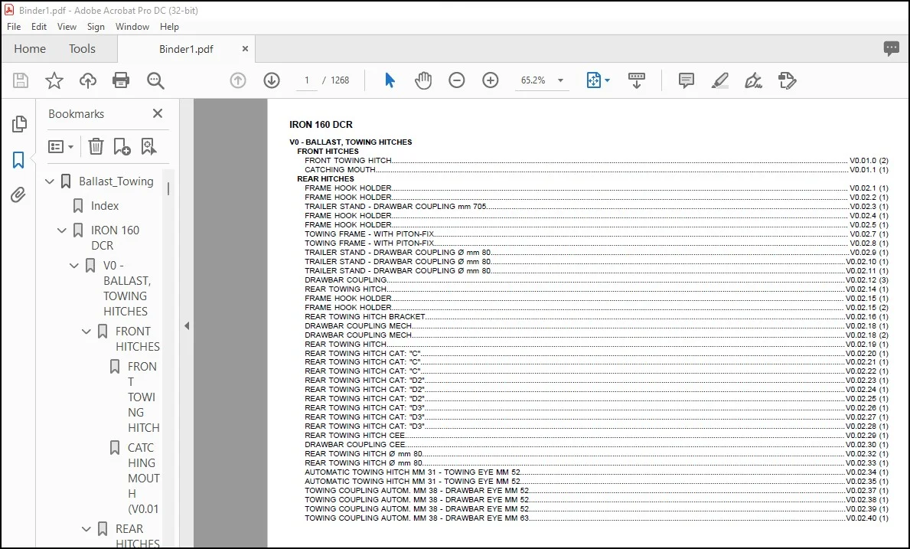The width and height of the screenshot is (910, 549).
Task: Open the Sign menu
Action: coord(96,27)
